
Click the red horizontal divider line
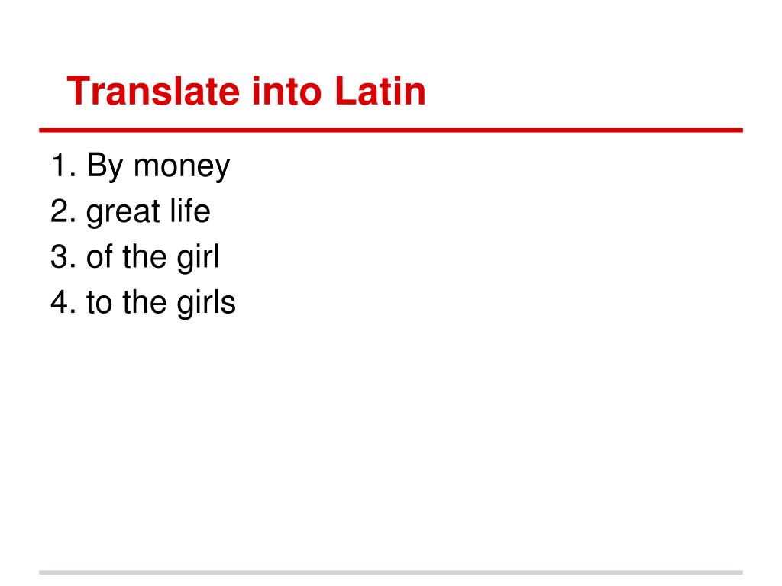(391, 130)
